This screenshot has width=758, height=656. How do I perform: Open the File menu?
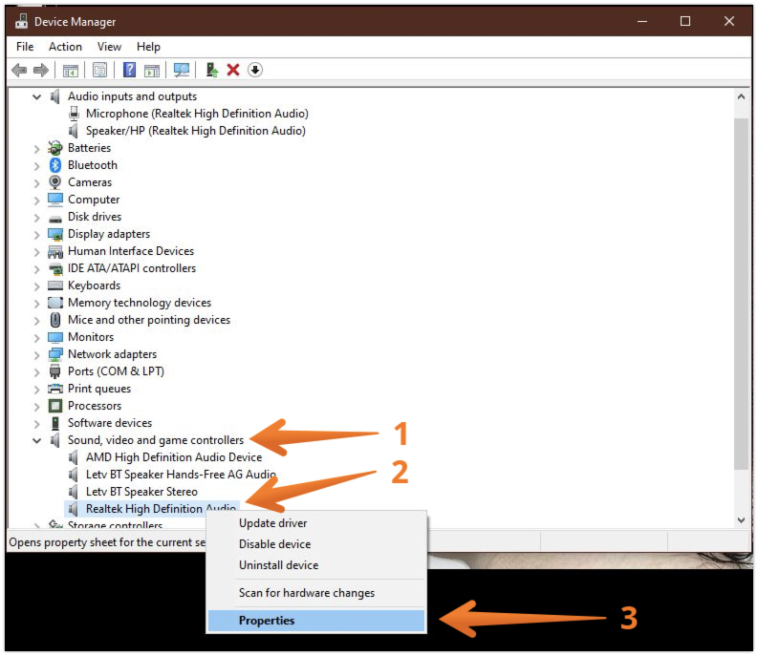click(25, 47)
